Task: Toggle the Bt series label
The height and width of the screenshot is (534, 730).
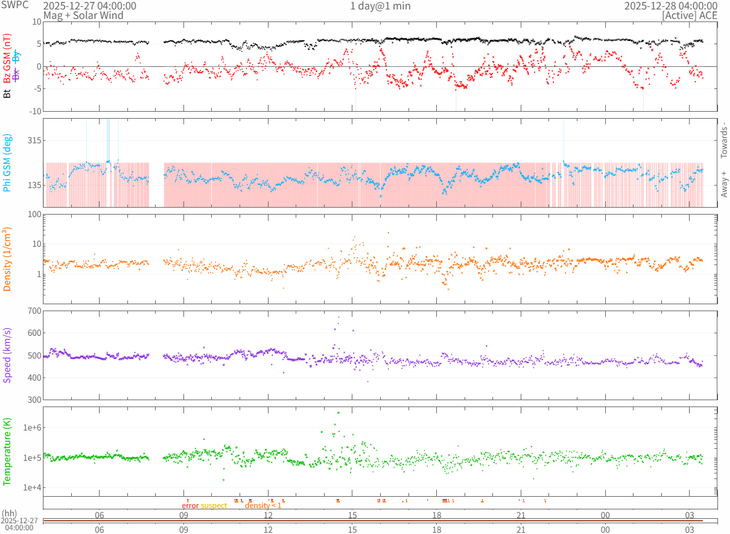Action: pos(8,93)
